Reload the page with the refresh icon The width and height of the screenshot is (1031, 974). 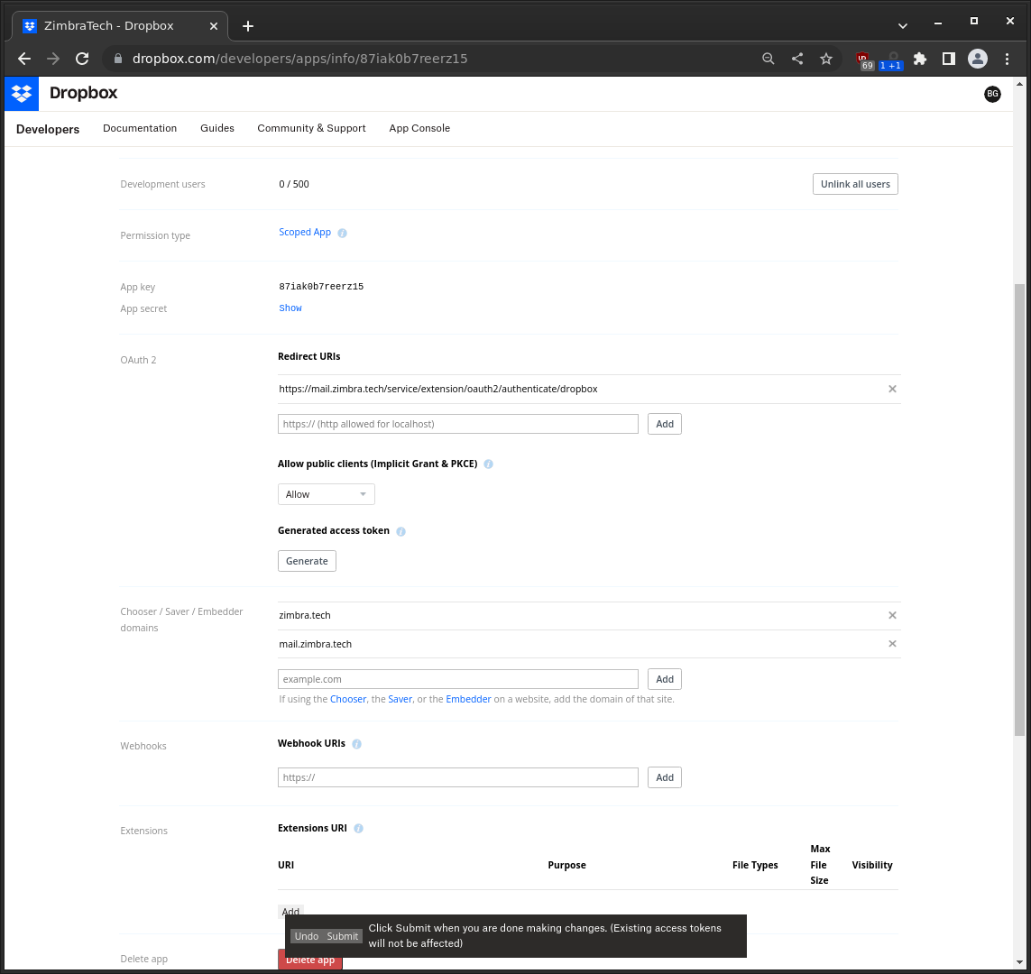[x=82, y=59]
